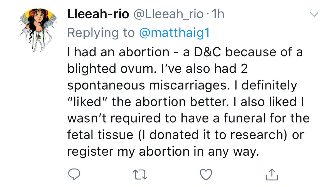Click the display name Lleeah-rio

[x=98, y=15]
